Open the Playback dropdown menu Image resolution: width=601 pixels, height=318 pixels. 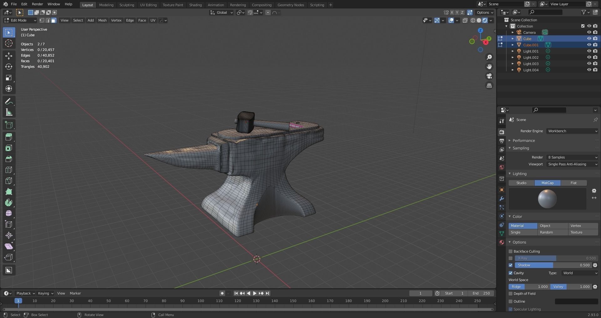click(25, 293)
